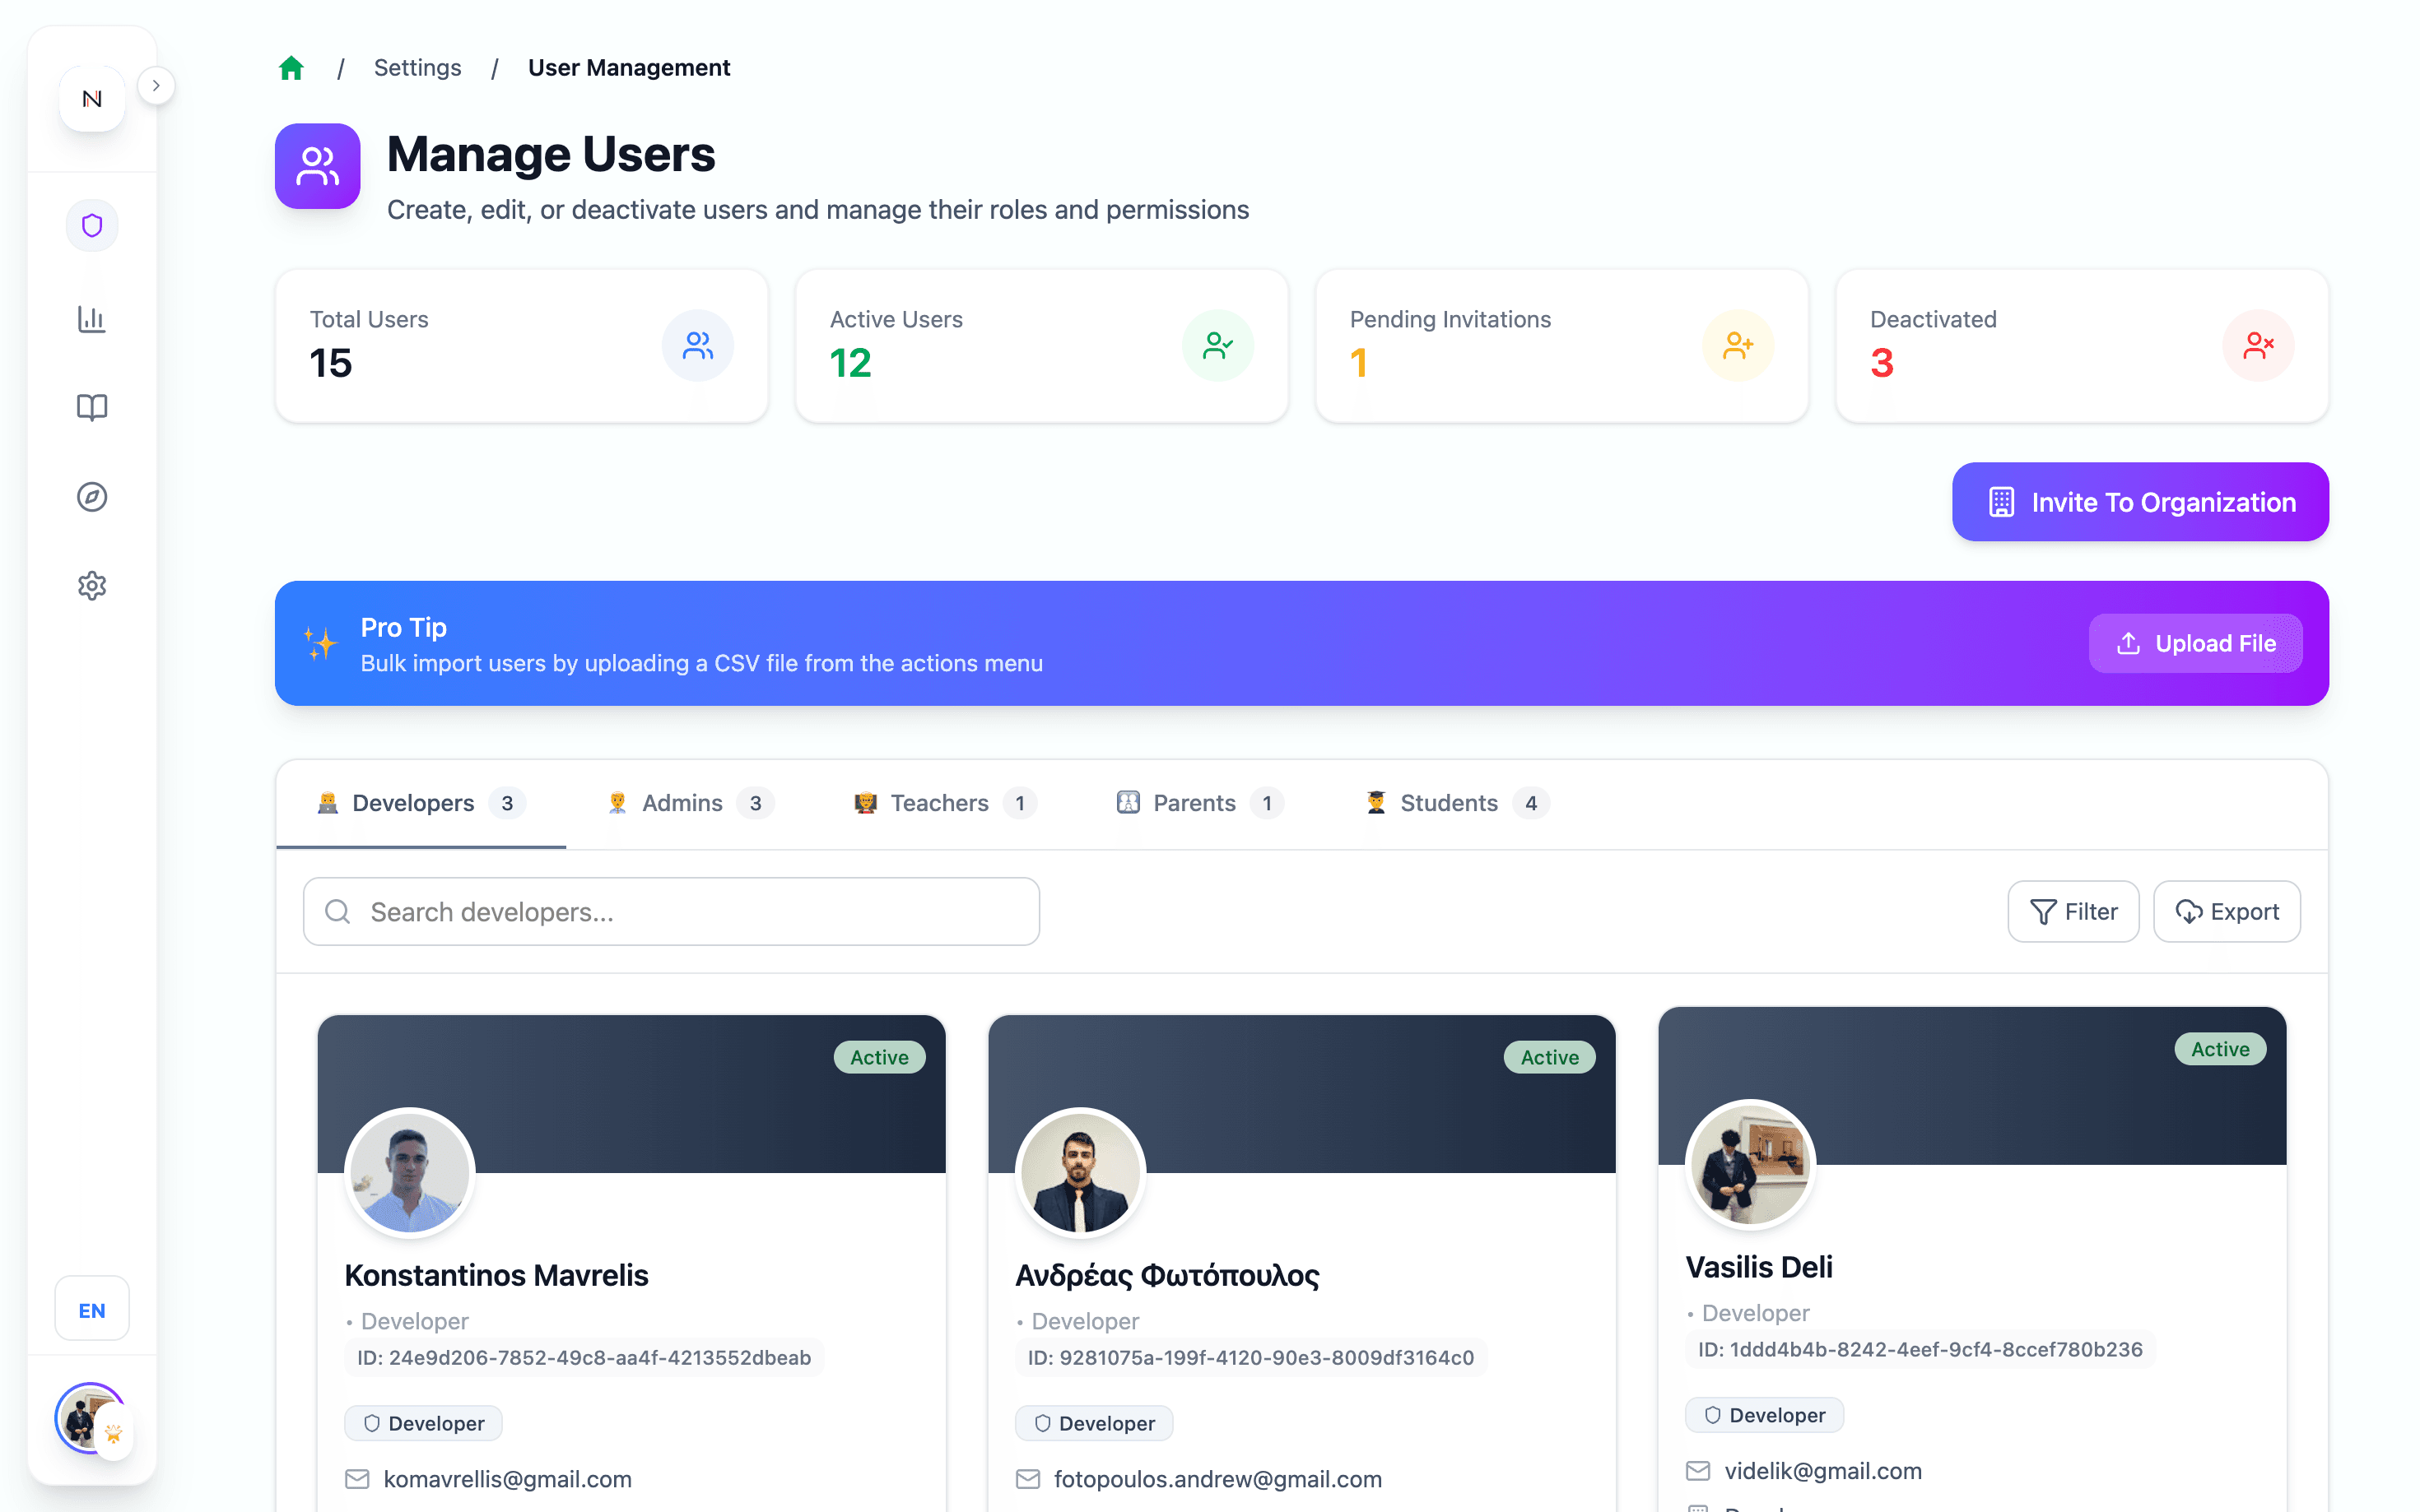Click Vasilis Deli profile photo
The width and height of the screenshot is (2420, 1512).
coord(1750,1165)
